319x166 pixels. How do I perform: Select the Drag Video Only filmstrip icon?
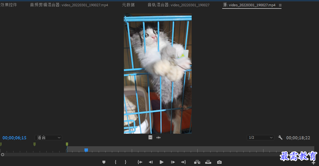(150, 137)
